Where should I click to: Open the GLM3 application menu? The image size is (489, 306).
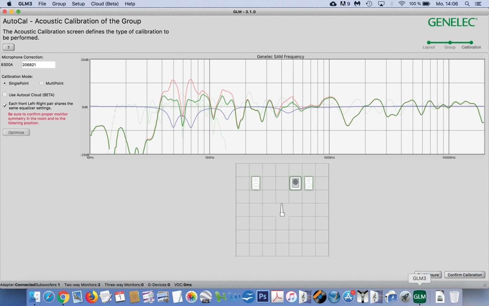click(25, 4)
